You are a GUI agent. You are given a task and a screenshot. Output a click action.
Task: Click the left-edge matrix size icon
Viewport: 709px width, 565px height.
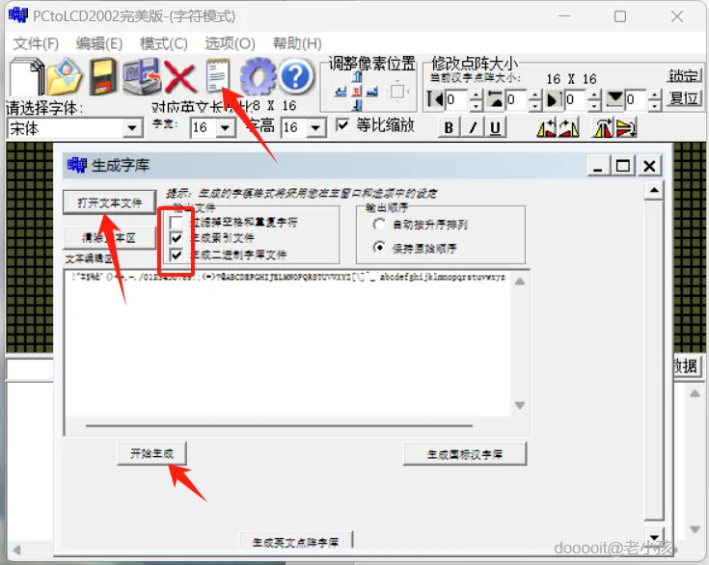[x=435, y=99]
